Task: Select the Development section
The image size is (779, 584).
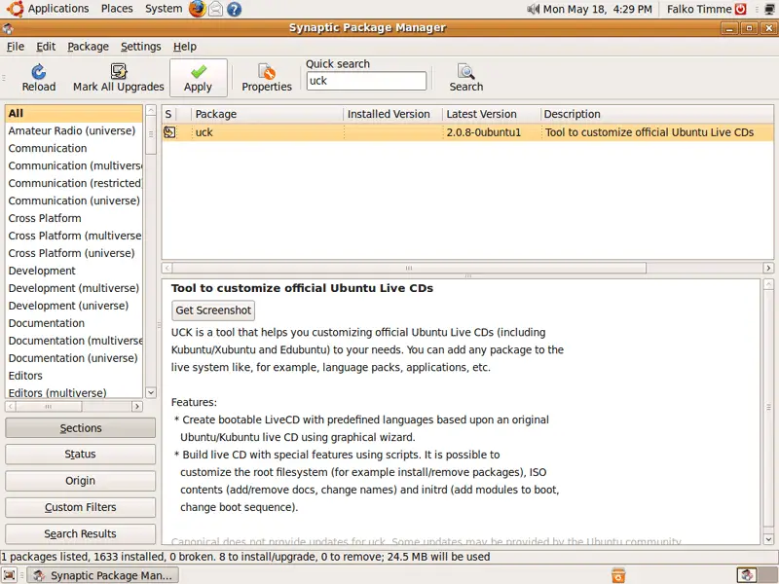Action: click(x=74, y=271)
